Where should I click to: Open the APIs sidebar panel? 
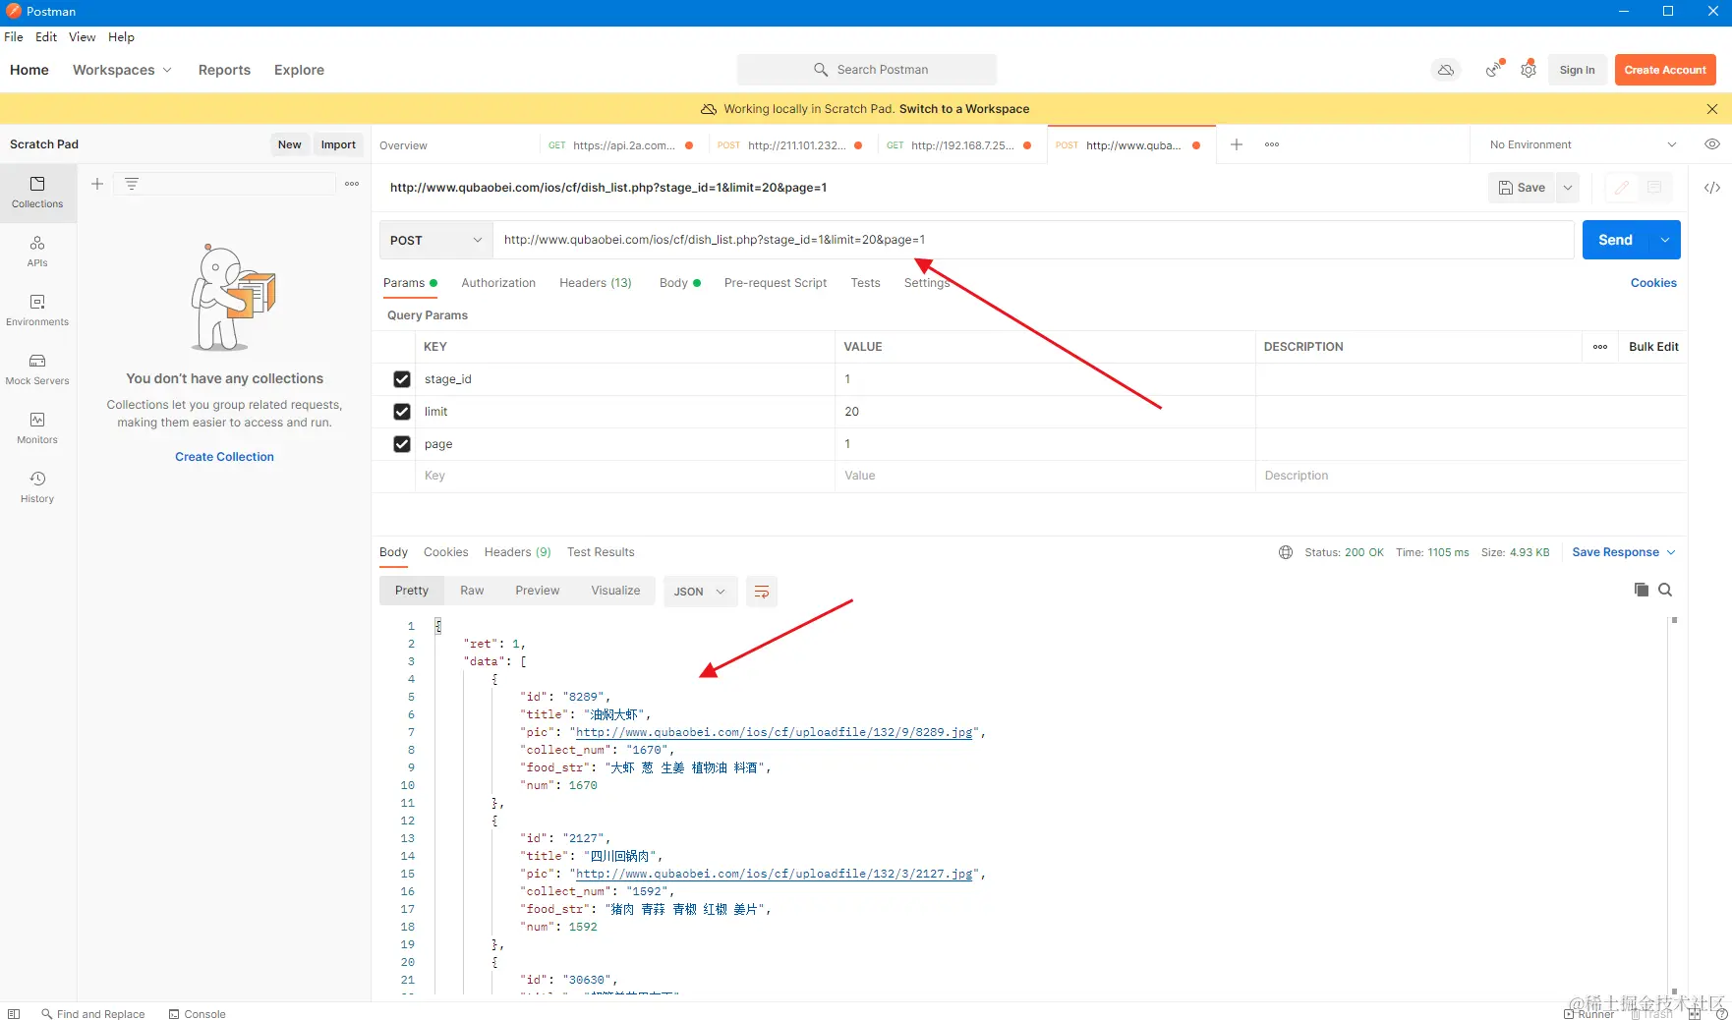tap(37, 252)
